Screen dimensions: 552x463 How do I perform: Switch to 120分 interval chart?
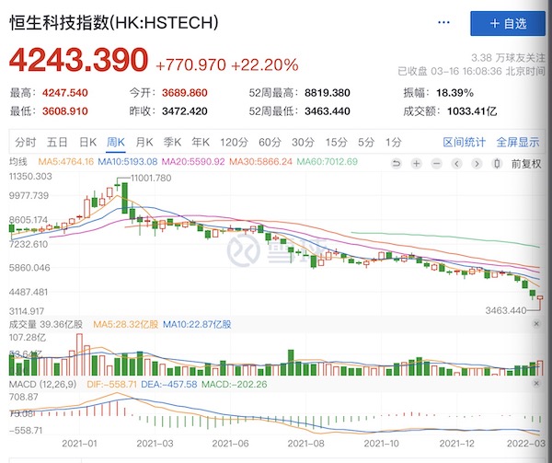[x=234, y=143]
